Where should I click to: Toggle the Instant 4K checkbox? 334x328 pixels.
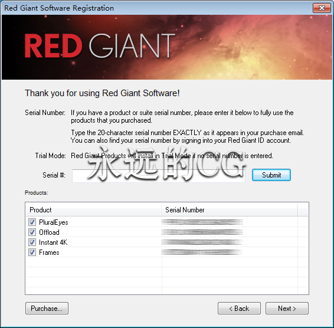[32, 242]
